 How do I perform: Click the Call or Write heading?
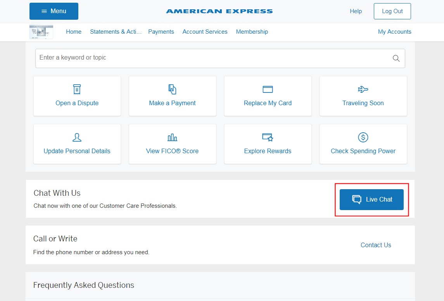(55, 239)
